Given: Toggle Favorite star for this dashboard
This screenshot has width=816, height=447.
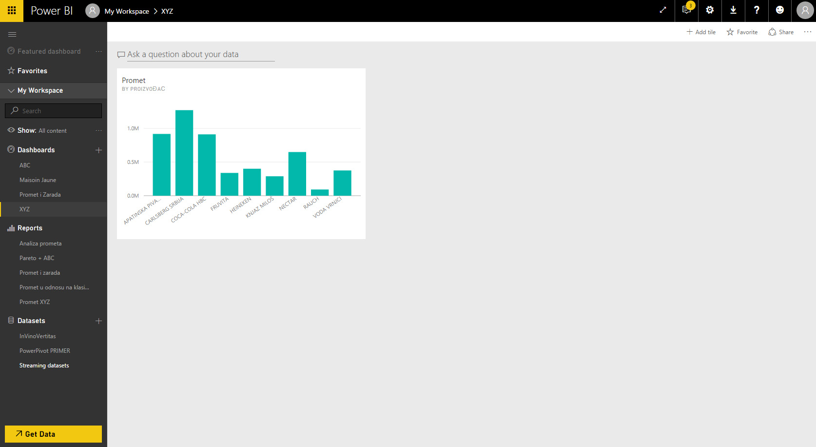Looking at the screenshot, I should 742,32.
